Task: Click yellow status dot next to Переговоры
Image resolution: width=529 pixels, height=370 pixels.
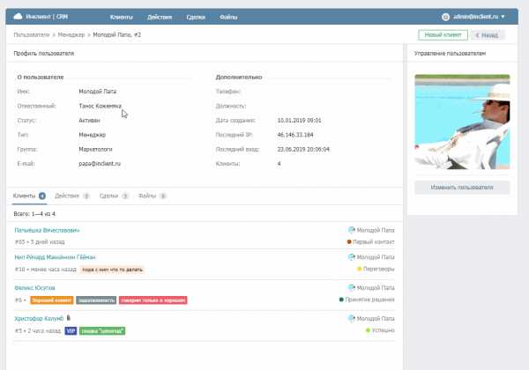Action: tap(360, 269)
